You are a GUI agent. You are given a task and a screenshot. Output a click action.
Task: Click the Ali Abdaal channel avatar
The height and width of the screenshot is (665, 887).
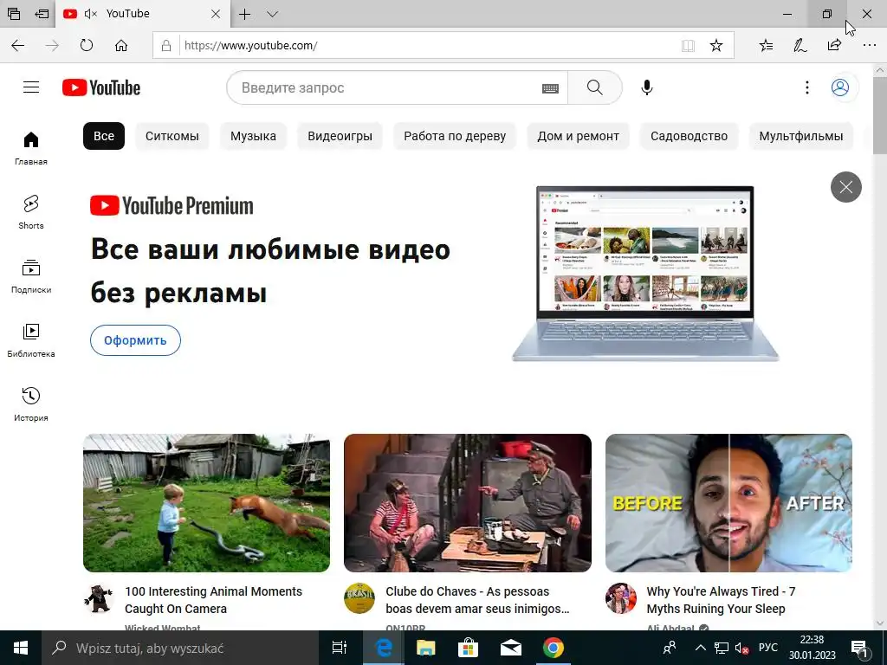click(x=620, y=598)
